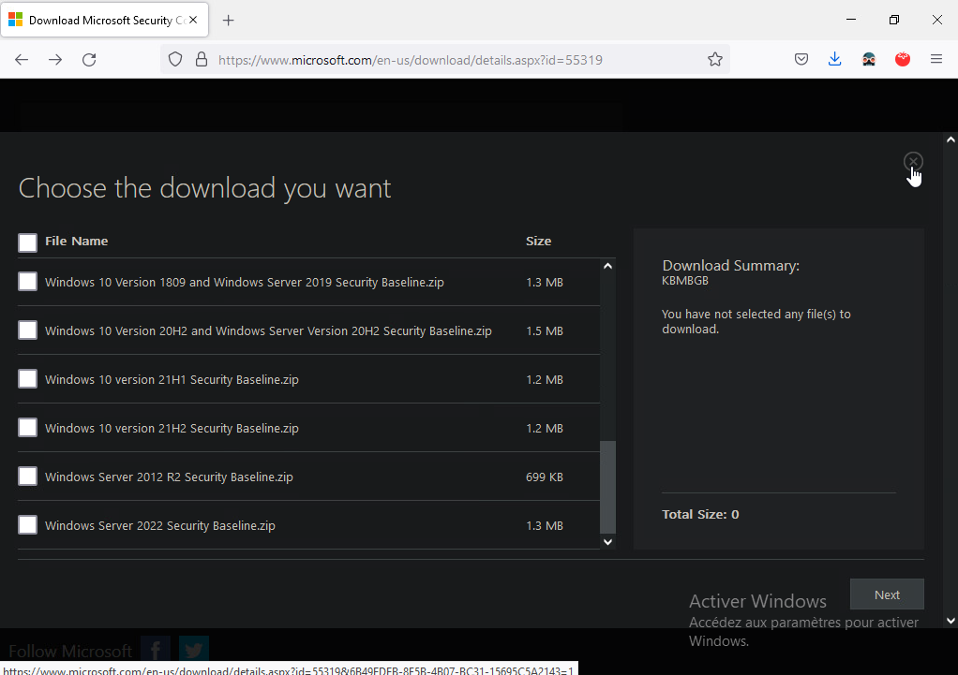Bookmark this page with the star
The image size is (958, 675).
click(715, 60)
